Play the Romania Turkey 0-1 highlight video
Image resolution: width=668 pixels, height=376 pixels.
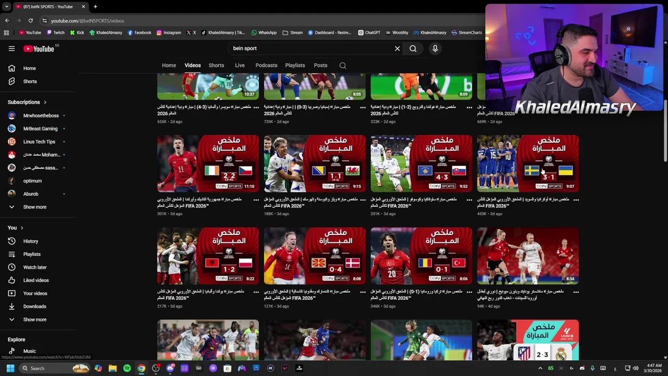[x=421, y=256]
